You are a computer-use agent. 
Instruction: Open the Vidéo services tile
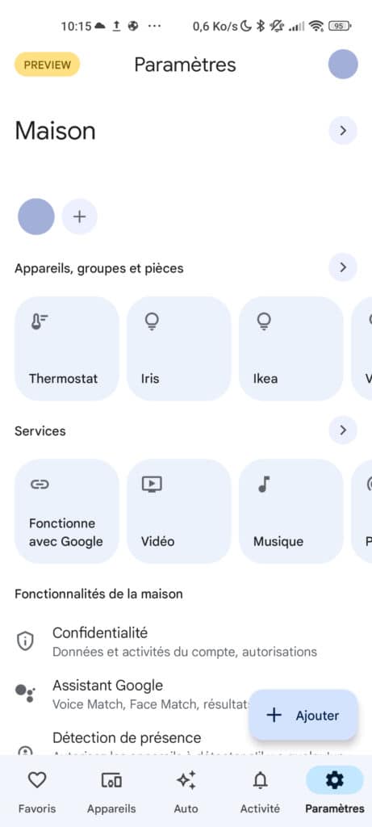[179, 511]
